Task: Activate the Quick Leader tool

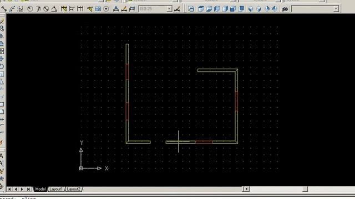Action: tap(90, 9)
